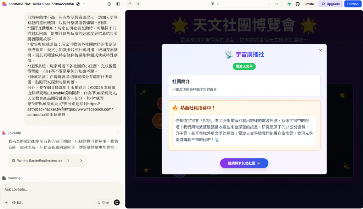Viewport: 363px width, 209px height.
Task: Click the Writing EasterEggSystem.tsx file card
Action: tap(48, 160)
